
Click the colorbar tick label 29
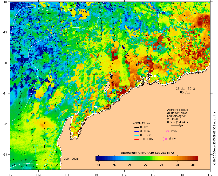(x=177, y=165)
